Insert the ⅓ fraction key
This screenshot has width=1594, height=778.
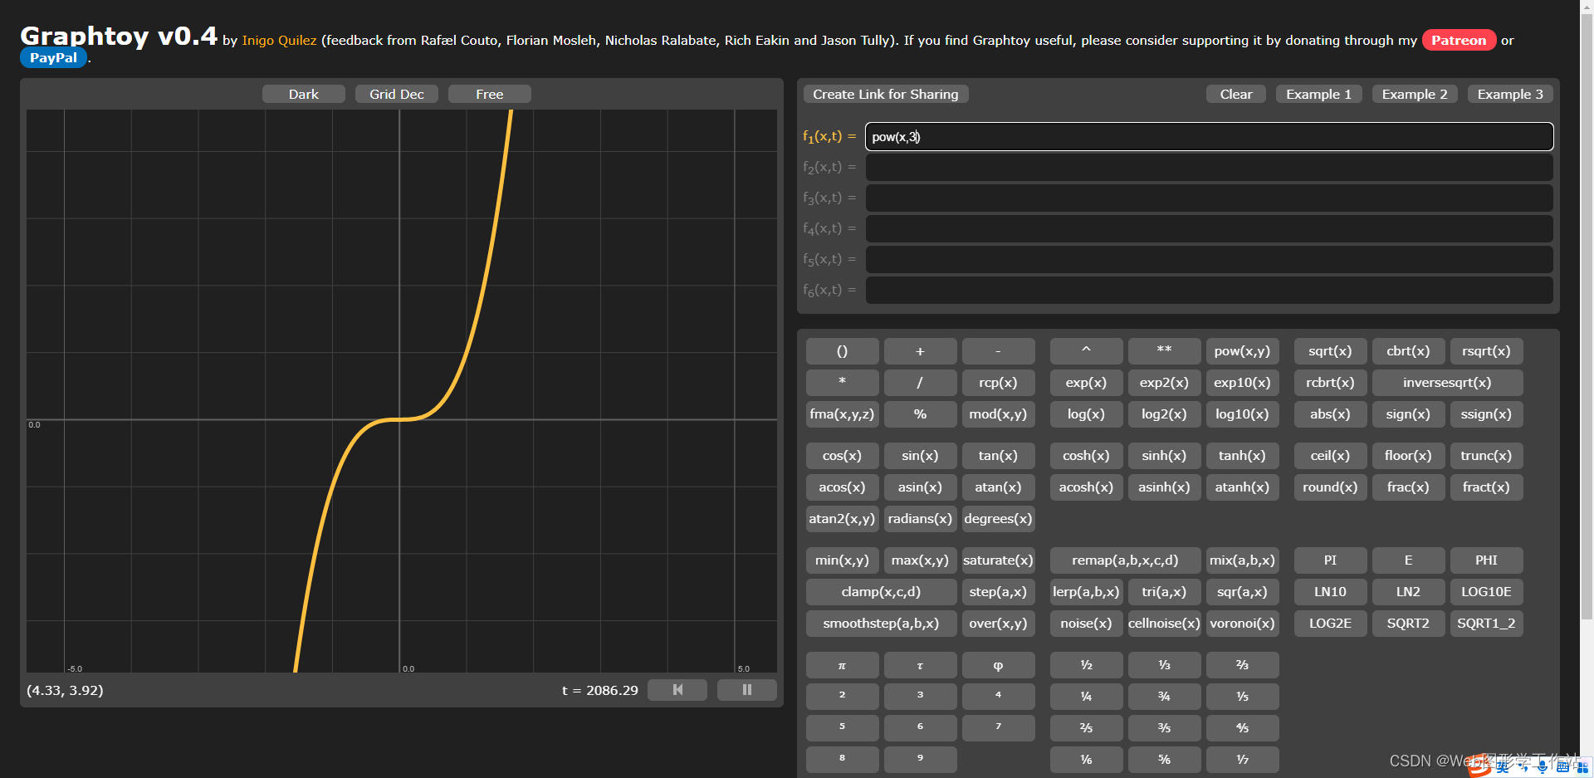coord(1164,665)
